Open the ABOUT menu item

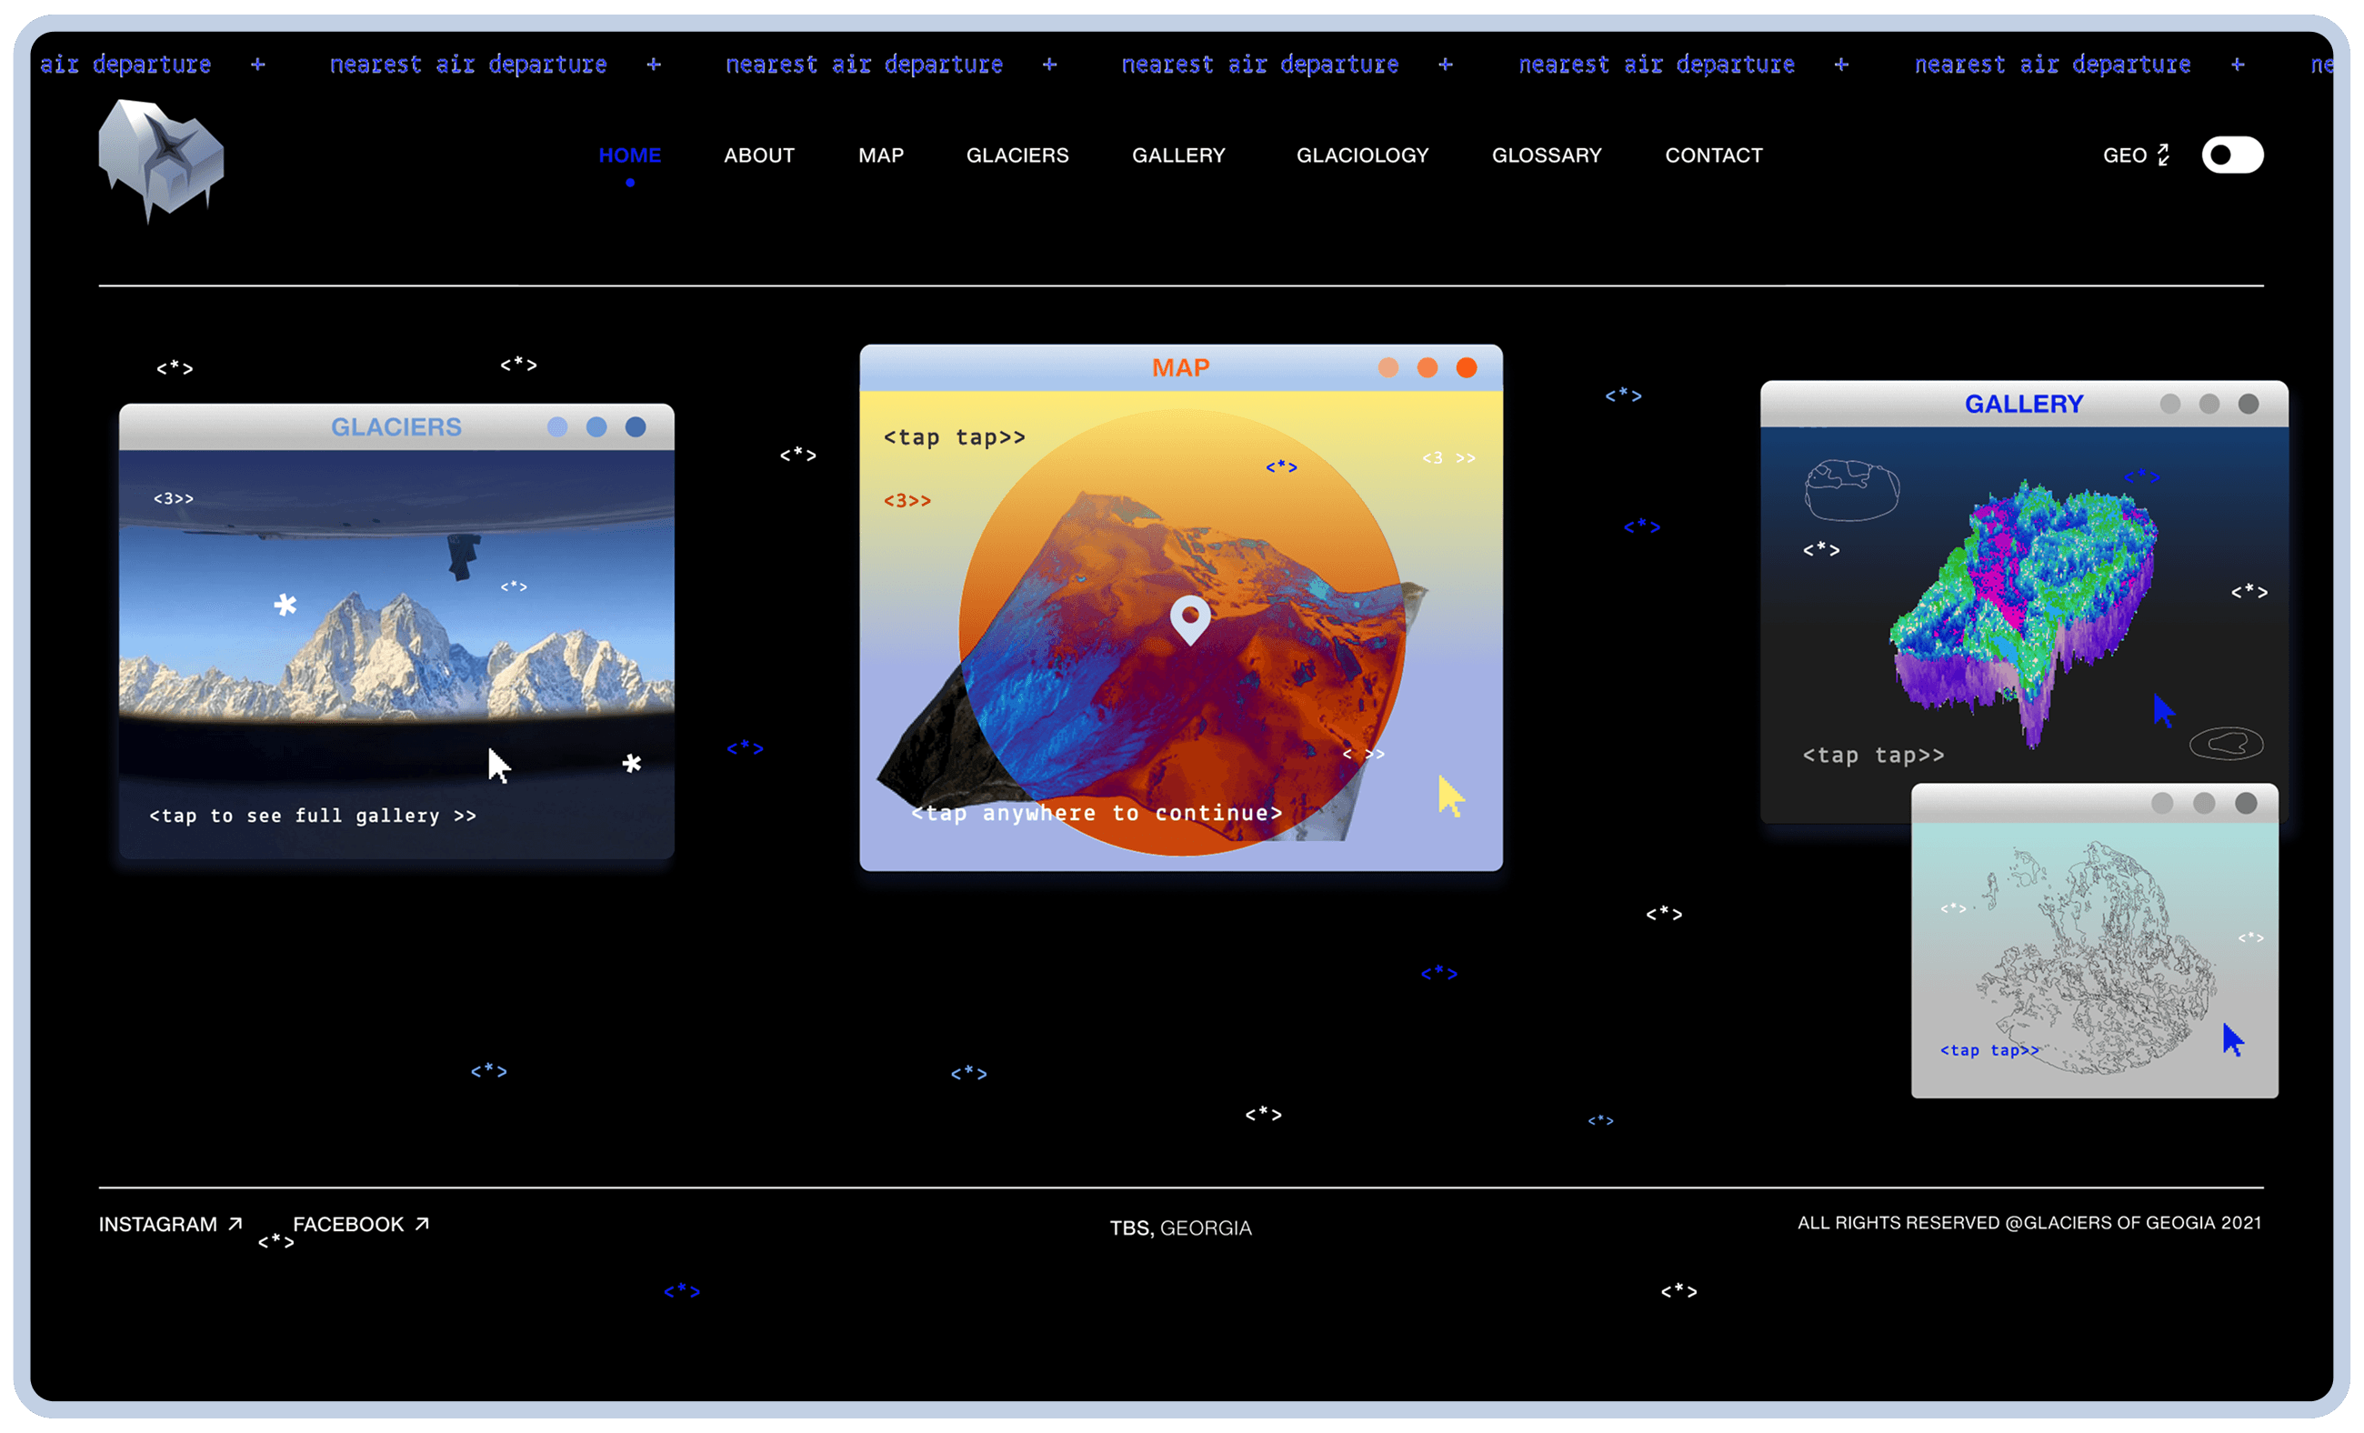coord(759,155)
